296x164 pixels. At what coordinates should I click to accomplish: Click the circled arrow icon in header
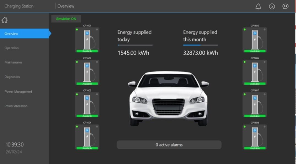(272, 6)
